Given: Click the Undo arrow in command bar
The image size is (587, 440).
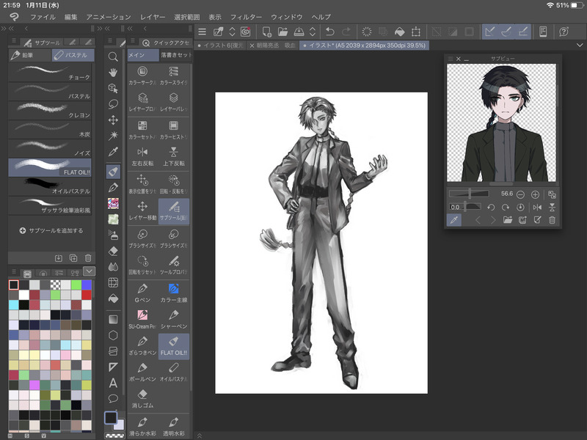Looking at the screenshot, I should 329,32.
